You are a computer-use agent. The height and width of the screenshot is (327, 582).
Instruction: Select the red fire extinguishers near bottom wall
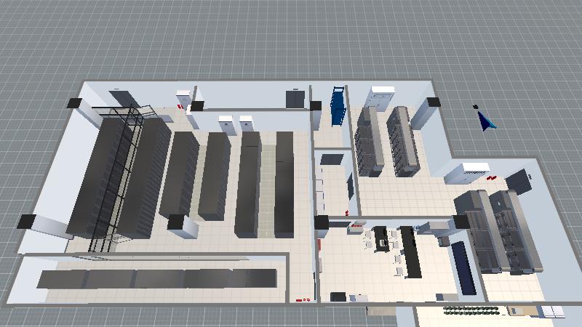pos(303,299)
